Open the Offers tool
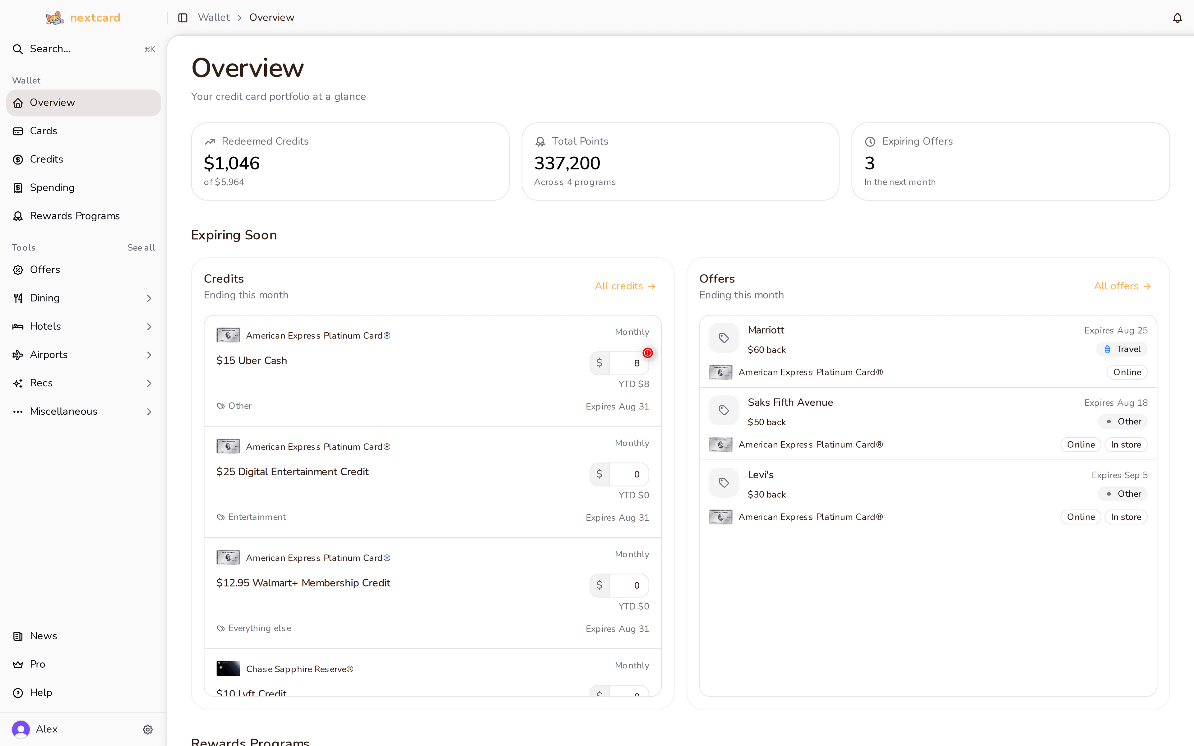This screenshot has width=1194, height=746. [83, 269]
